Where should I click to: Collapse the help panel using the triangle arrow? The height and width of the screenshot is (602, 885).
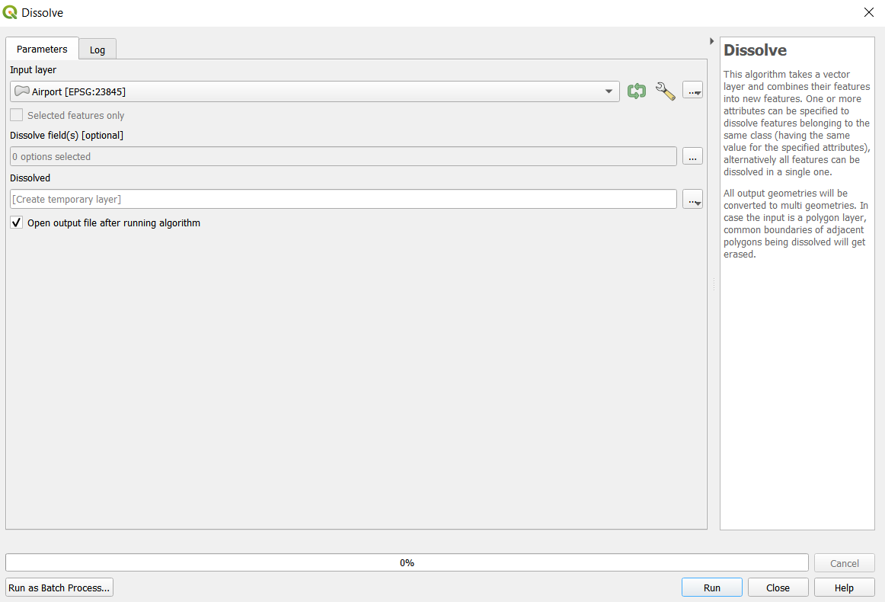click(712, 41)
